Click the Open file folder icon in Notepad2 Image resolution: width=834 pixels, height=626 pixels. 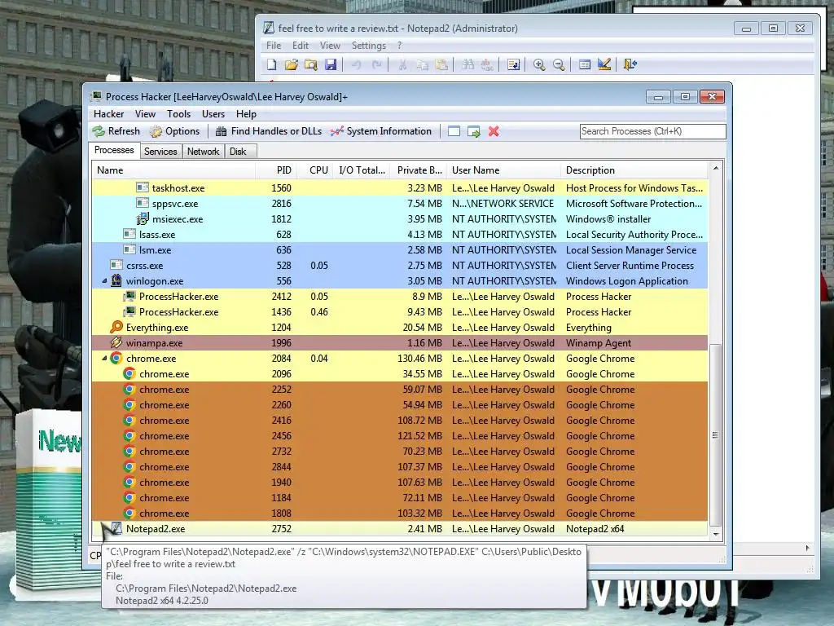click(x=292, y=65)
